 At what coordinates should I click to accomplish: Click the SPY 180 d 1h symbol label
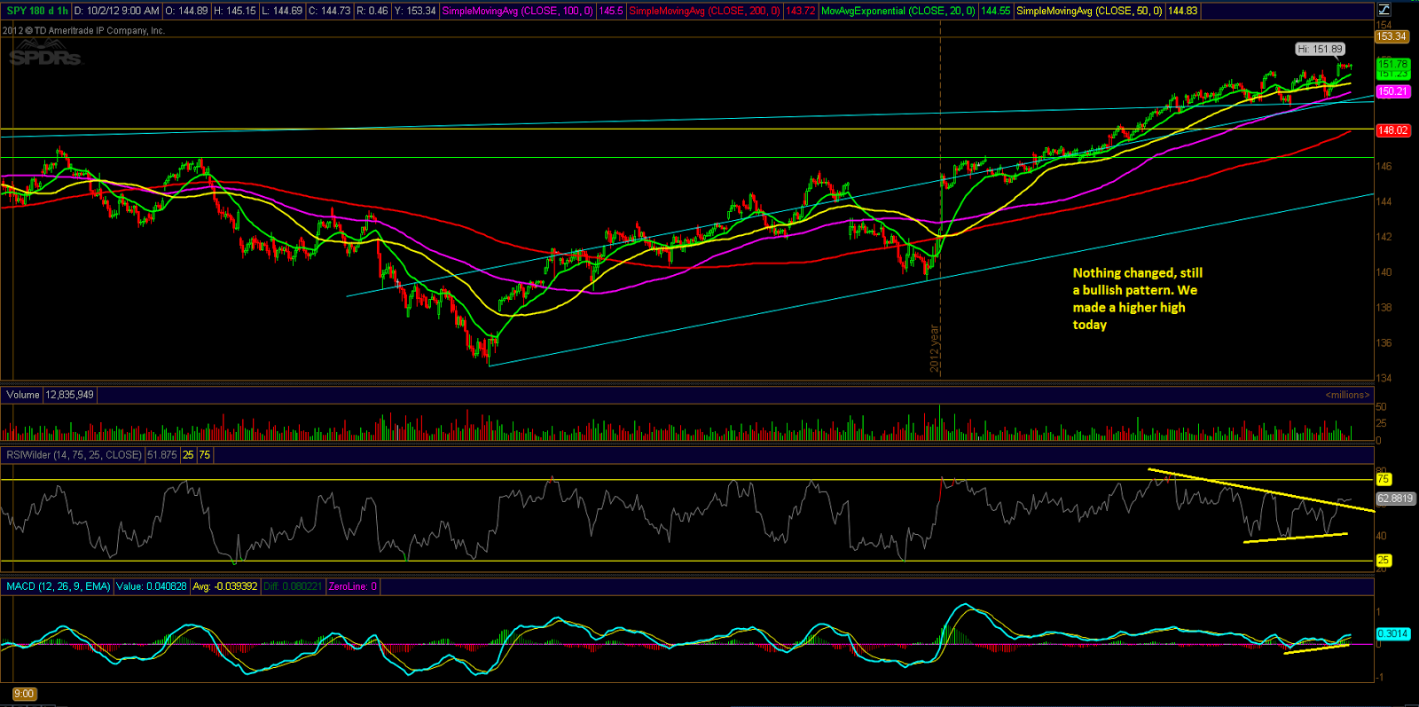coord(37,11)
